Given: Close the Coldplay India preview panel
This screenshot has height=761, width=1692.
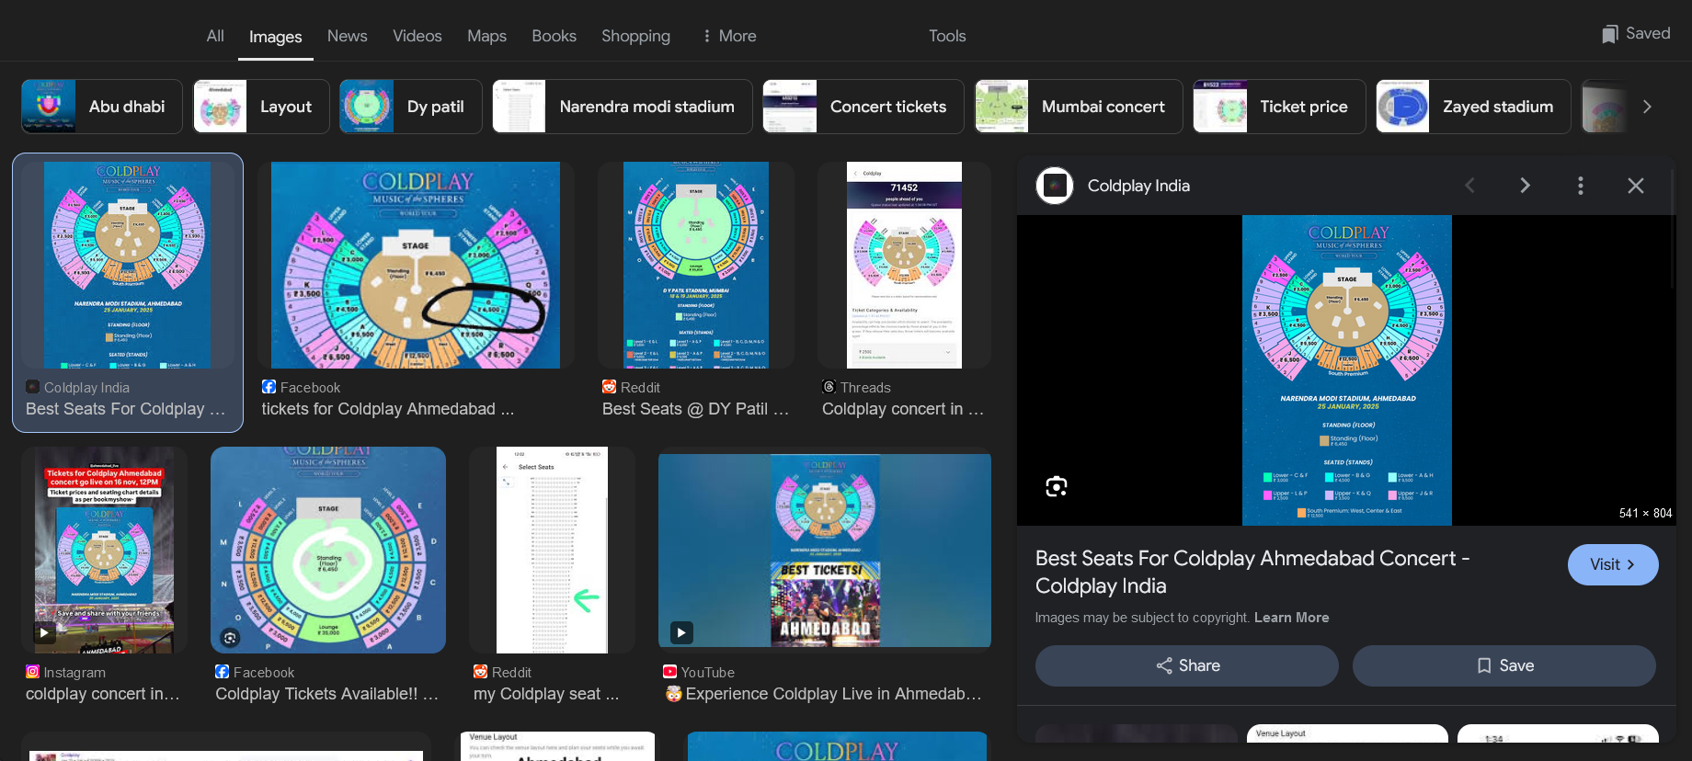Looking at the screenshot, I should click(1635, 186).
